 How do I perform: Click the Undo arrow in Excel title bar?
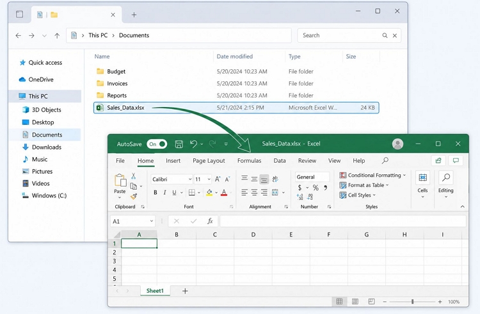193,144
